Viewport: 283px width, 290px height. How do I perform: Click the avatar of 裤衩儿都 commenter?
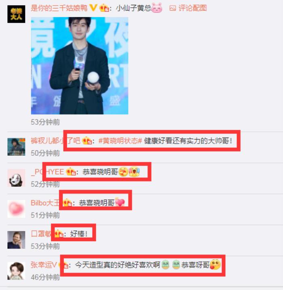coord(16,147)
